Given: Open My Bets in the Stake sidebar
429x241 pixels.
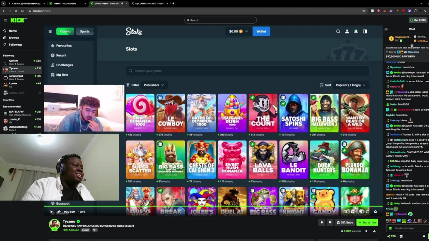Looking at the screenshot, I should 59,75.
